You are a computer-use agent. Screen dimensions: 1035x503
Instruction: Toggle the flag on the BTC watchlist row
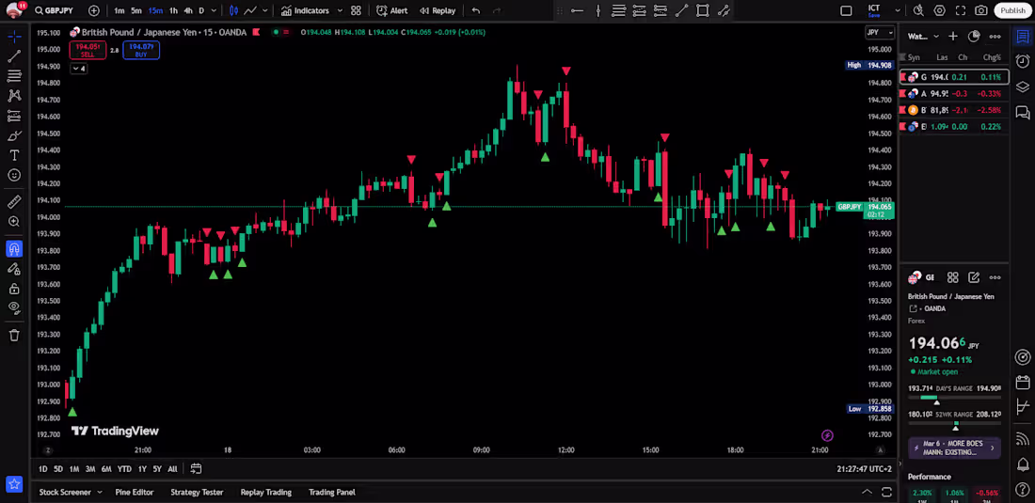click(903, 110)
